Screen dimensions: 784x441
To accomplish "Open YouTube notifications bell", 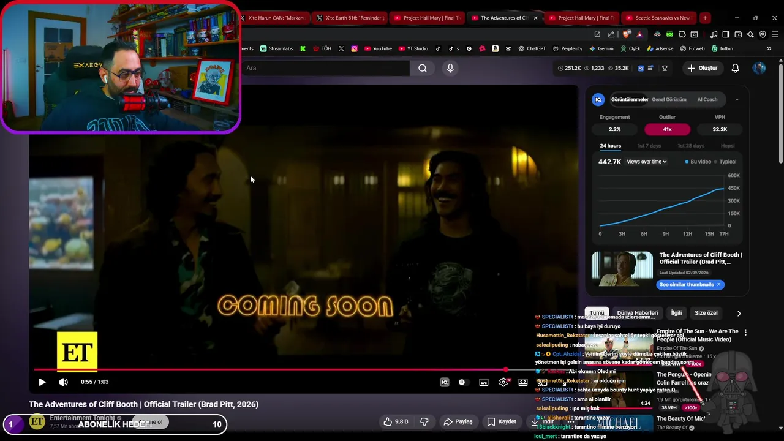I will [x=735, y=68].
